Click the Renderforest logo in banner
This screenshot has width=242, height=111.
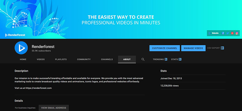pos(15,35)
